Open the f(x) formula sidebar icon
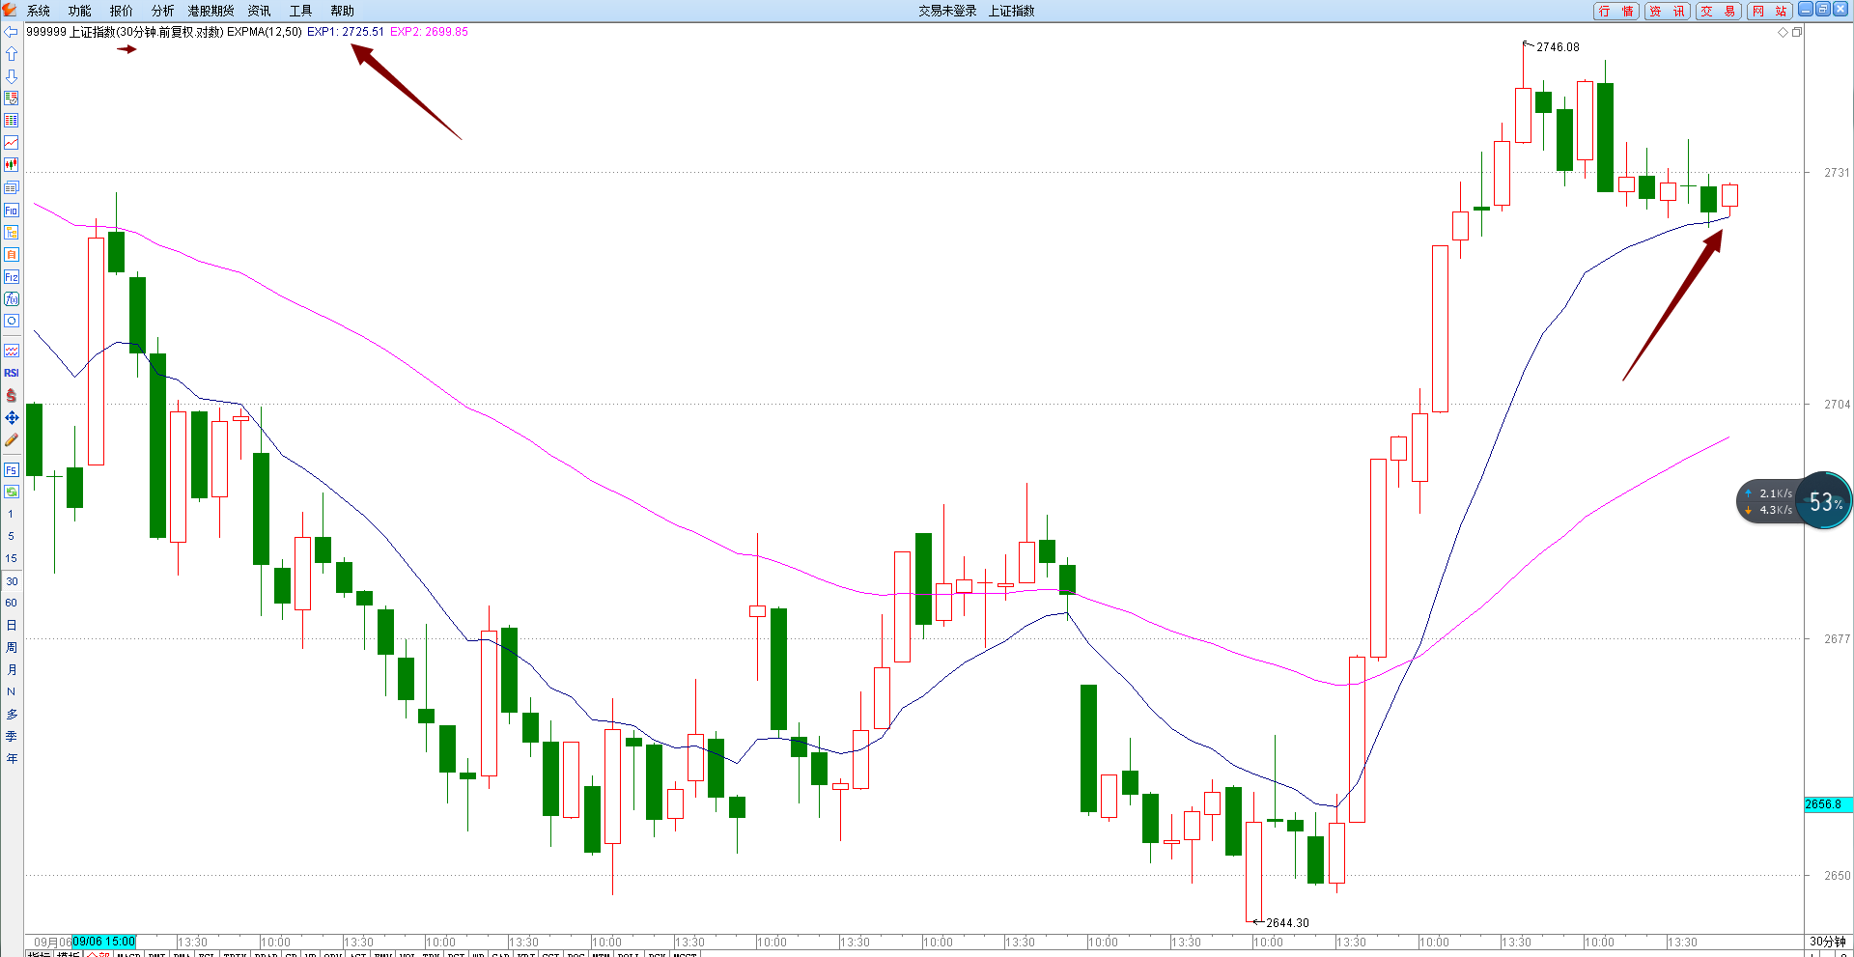Image resolution: width=1854 pixels, height=957 pixels. (12, 298)
